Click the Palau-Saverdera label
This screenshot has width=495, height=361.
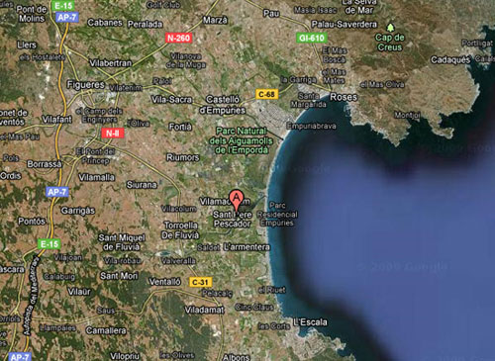coord(345,24)
